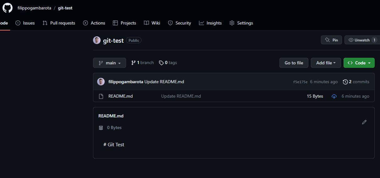This screenshot has height=178, width=380.
Task: Click the GitHub logo icon
Action: pyautogui.click(x=8, y=8)
